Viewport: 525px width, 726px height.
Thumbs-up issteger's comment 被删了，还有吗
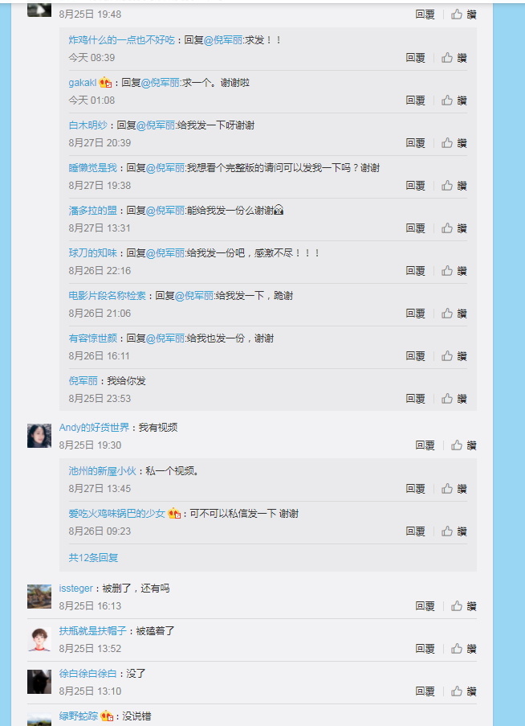tap(463, 606)
